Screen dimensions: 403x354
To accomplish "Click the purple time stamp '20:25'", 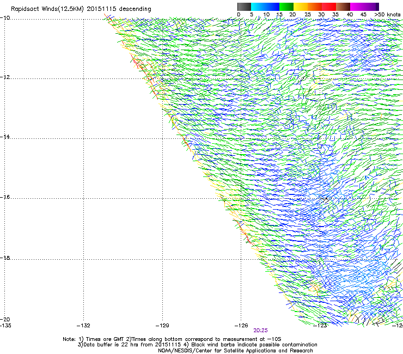I will [x=260, y=331].
